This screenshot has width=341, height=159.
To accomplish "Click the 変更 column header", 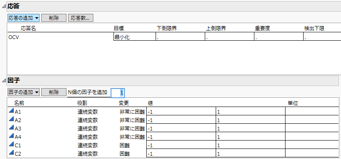I will (x=124, y=103).
